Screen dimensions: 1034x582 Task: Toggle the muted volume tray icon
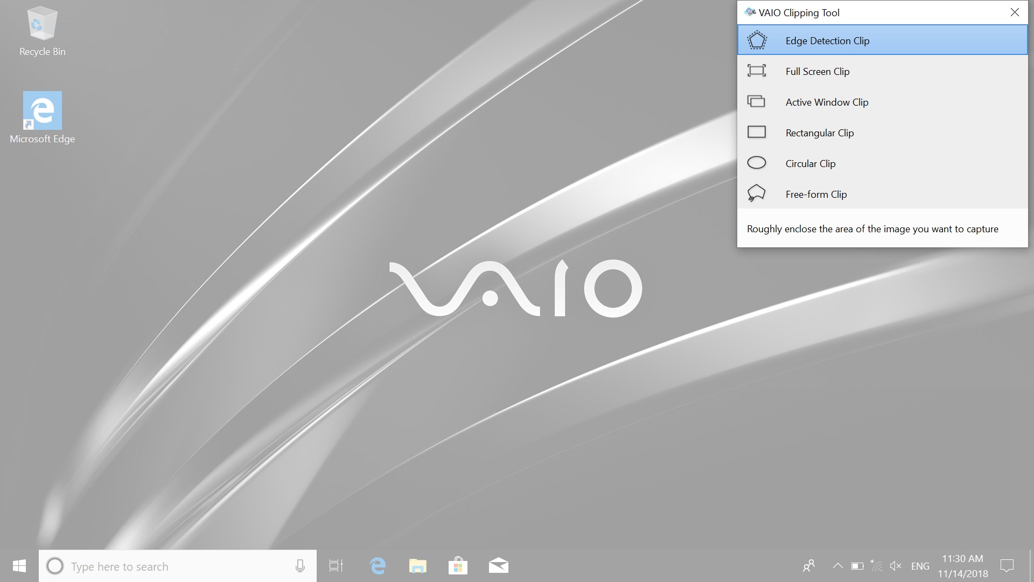click(896, 566)
